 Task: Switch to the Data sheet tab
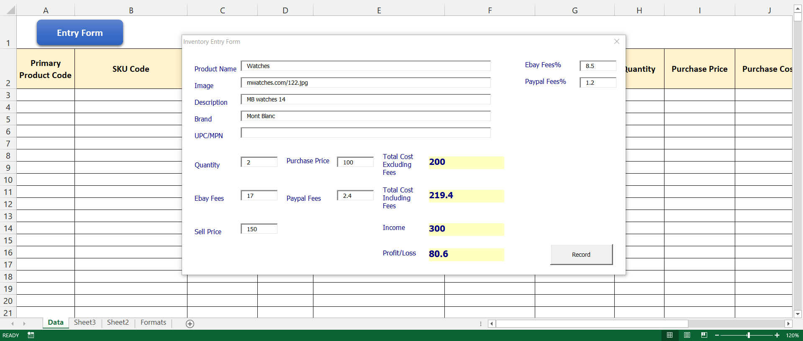pyautogui.click(x=56, y=323)
